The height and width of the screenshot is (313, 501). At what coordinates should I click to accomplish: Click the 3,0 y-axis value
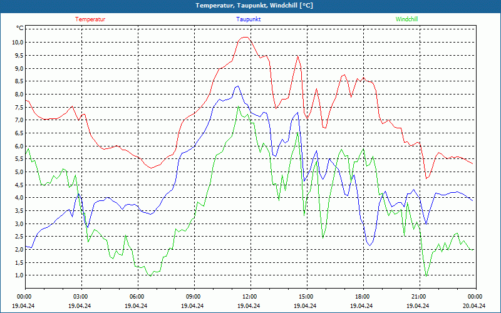tap(19, 224)
